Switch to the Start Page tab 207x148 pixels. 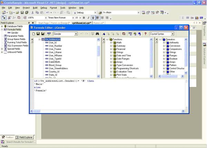pos(43,23)
